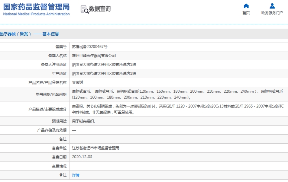Click the 预期用途 label
The image size is (288, 182).
pos(59,121)
